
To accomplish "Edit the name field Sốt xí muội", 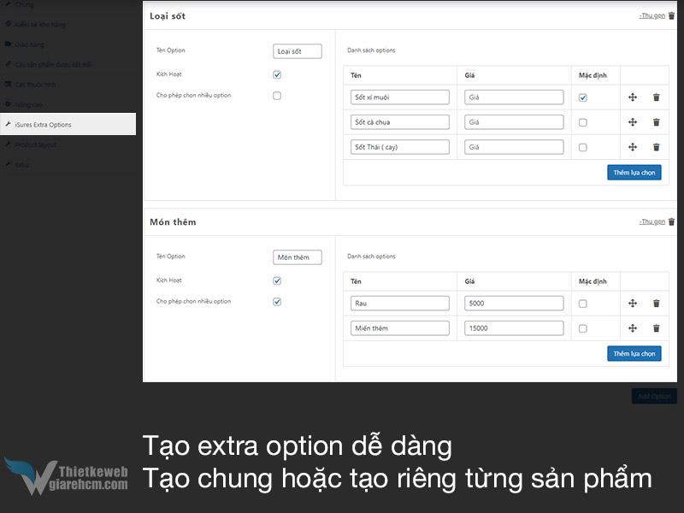I will (x=400, y=97).
